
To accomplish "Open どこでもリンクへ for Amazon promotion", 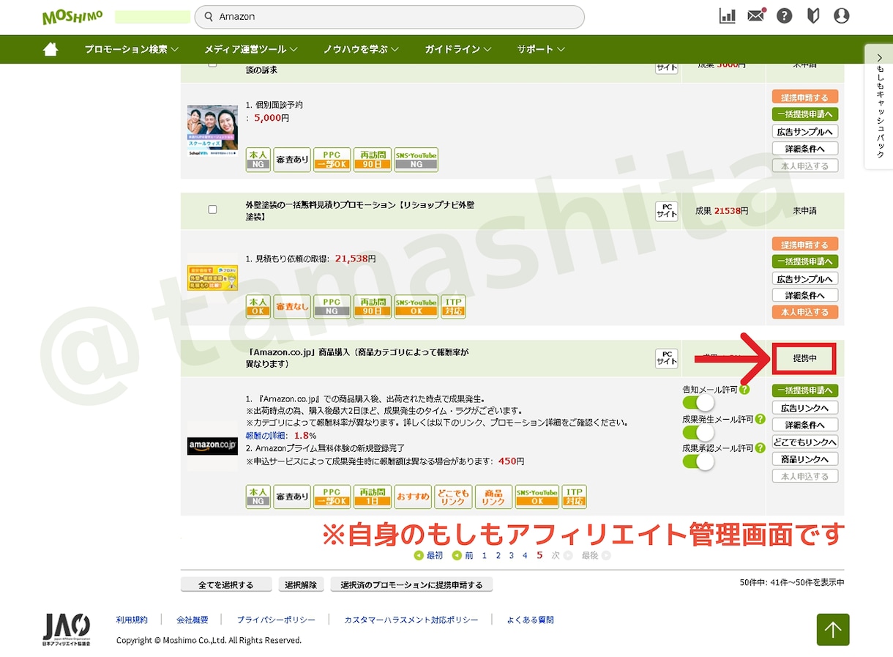I will [805, 442].
